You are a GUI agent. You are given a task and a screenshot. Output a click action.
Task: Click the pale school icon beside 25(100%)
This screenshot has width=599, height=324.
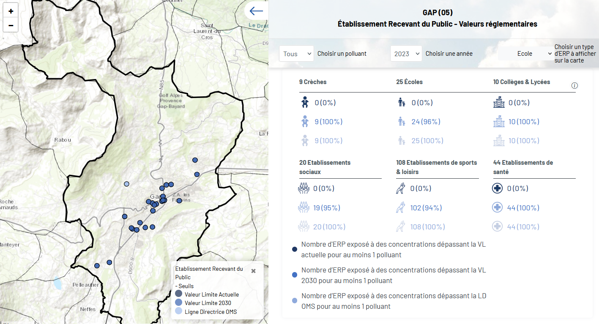[402, 141]
